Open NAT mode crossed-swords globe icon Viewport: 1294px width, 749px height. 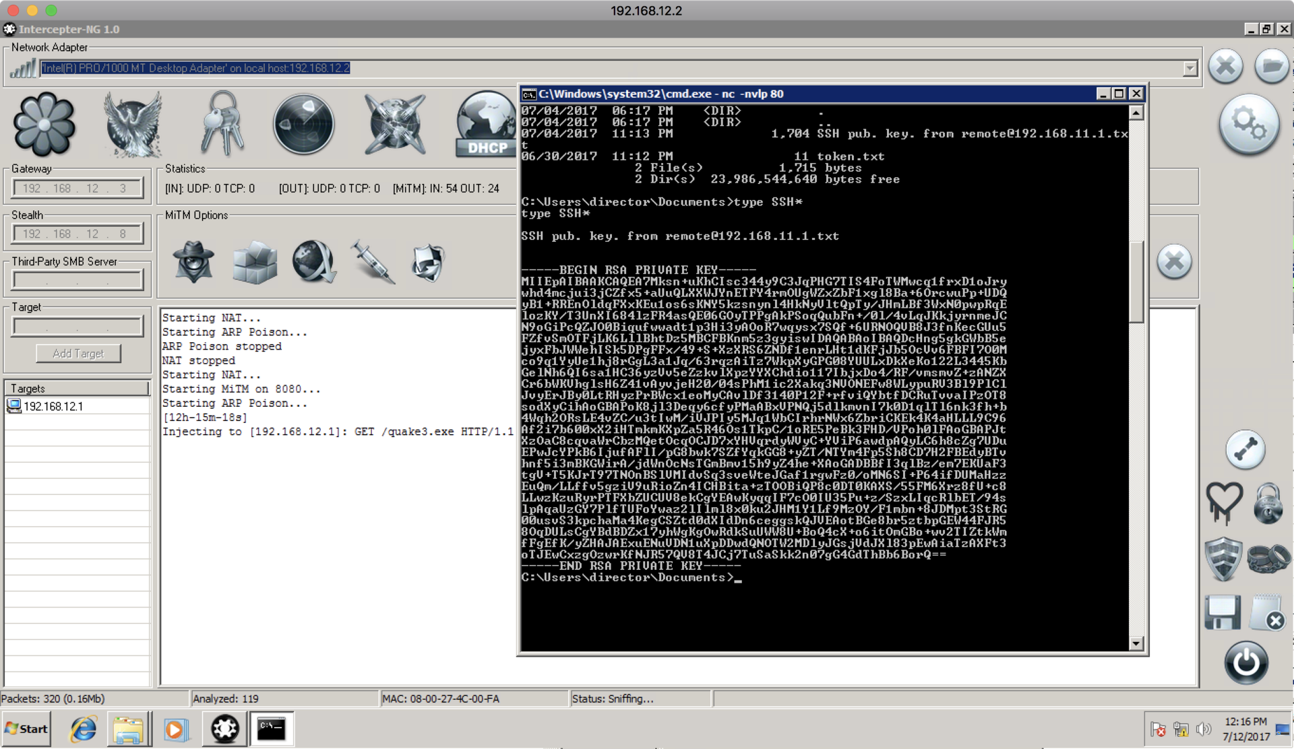pyautogui.click(x=395, y=125)
